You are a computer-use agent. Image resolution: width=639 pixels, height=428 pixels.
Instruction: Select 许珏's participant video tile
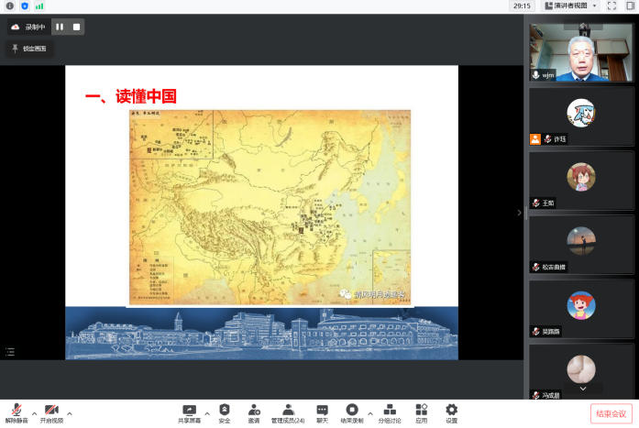(580, 115)
